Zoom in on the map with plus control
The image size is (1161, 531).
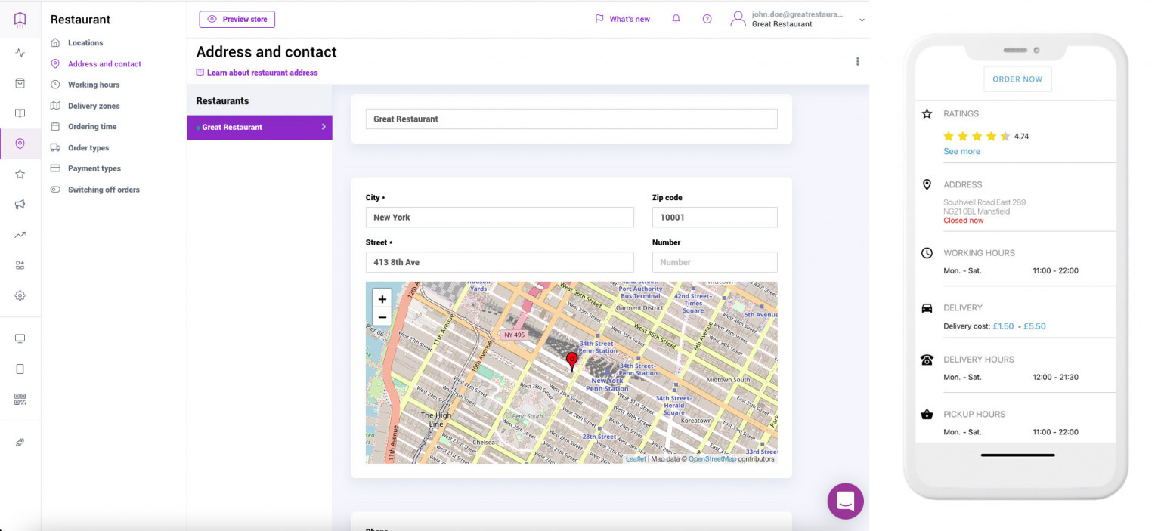[382, 298]
